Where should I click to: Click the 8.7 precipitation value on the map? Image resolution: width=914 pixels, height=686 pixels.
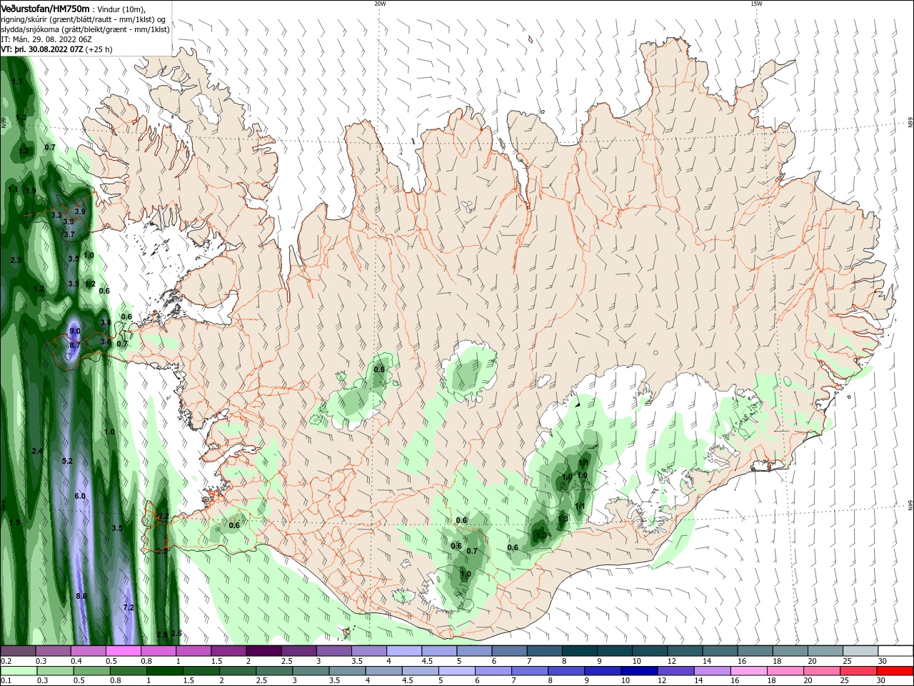coord(74,345)
